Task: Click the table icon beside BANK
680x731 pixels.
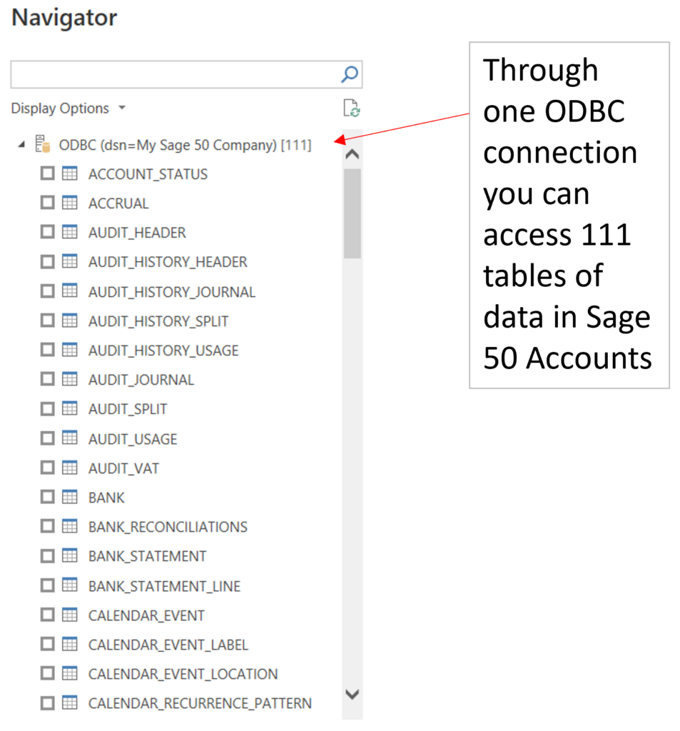Action: [x=71, y=496]
